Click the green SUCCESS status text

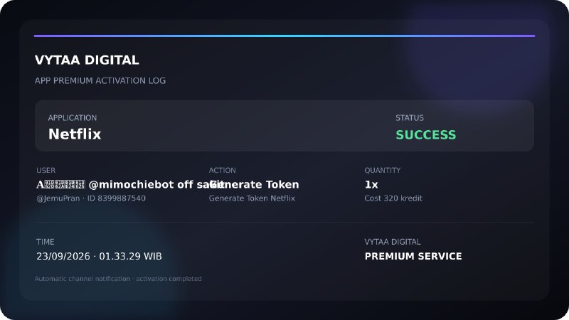pyautogui.click(x=425, y=135)
